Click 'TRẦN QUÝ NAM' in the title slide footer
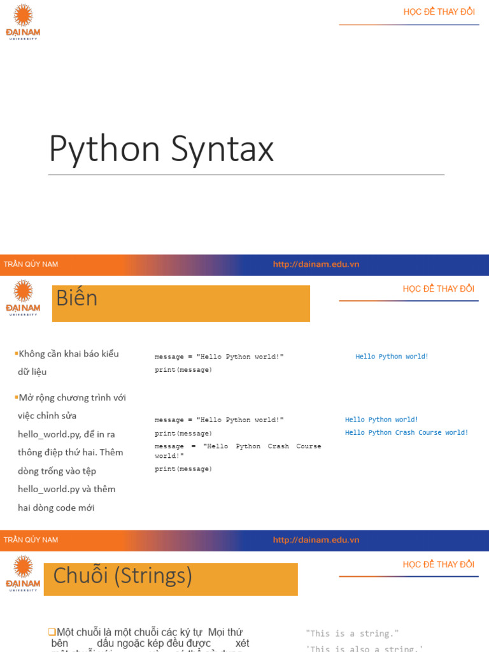489x652 pixels. click(31, 264)
